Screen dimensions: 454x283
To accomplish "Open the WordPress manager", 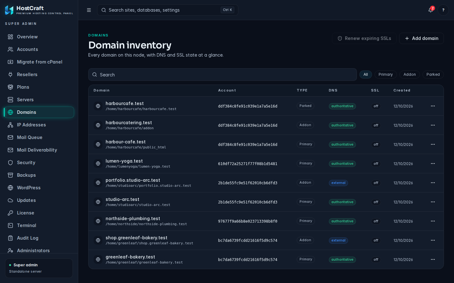I will pos(39,188).
